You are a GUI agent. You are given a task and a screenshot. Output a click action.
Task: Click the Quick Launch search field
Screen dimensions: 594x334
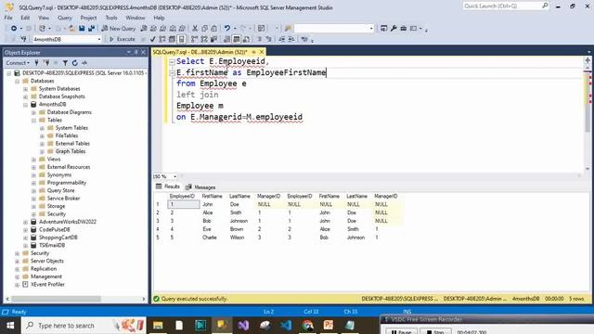coord(506,6)
